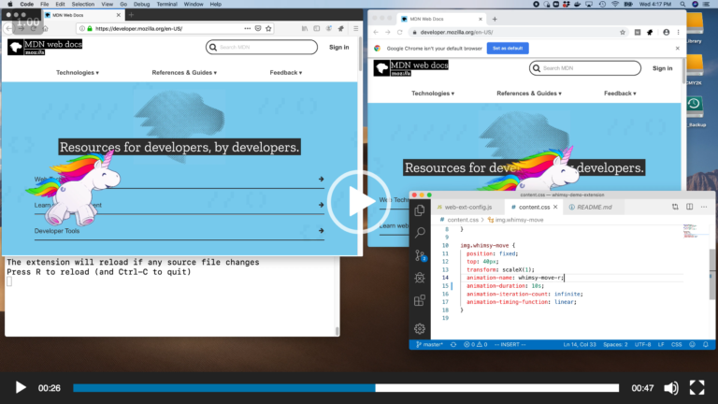Click the Spotlight search icon in the menu bar
718x404 pixels.
[x=682, y=4]
